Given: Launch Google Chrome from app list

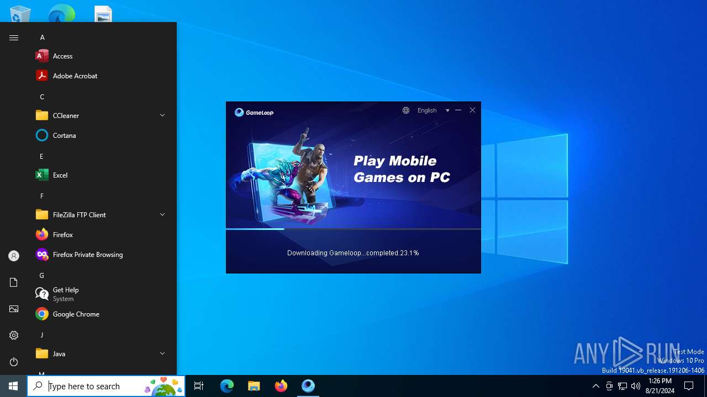Looking at the screenshot, I should (99, 314).
